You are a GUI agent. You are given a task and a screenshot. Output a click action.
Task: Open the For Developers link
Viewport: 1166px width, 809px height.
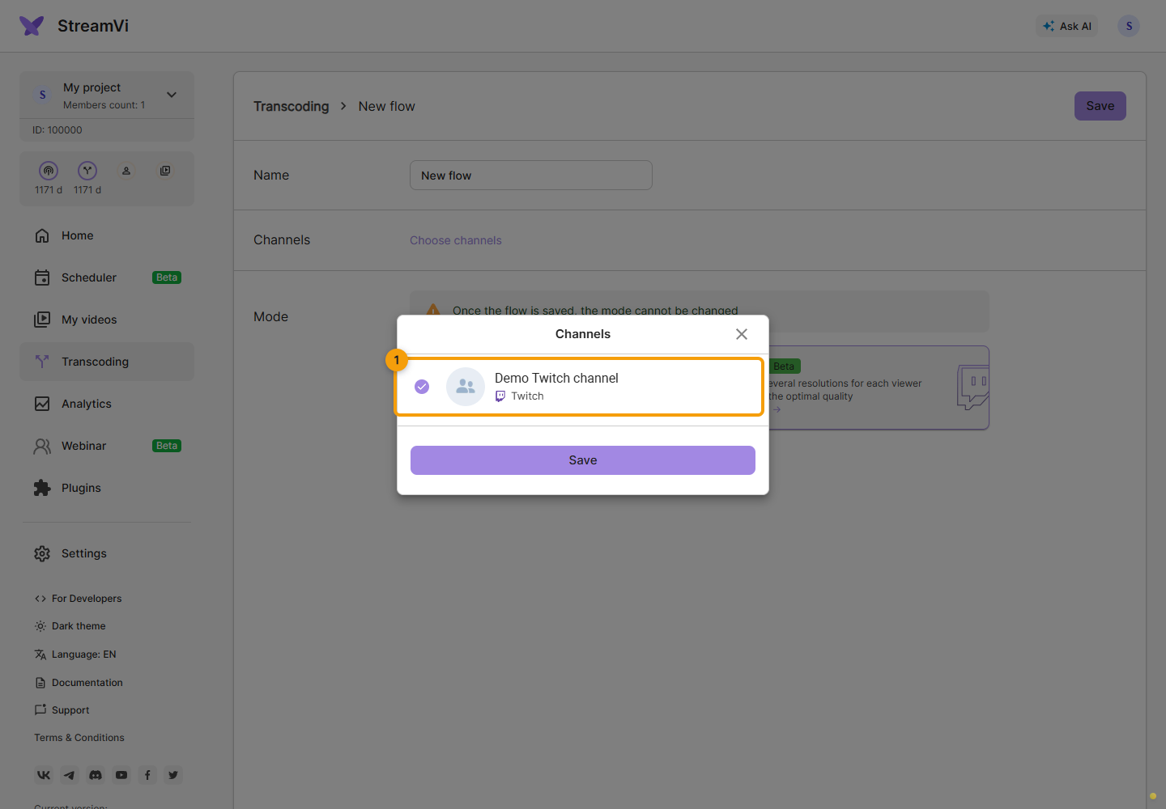pos(78,599)
